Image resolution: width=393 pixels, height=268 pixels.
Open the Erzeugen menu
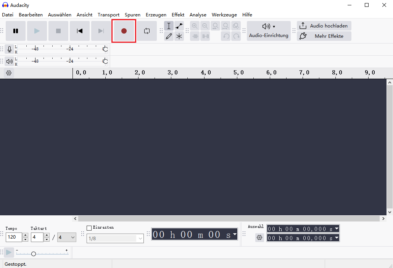(x=156, y=15)
